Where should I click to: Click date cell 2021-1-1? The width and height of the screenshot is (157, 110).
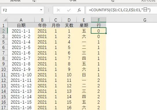tap(21, 31)
